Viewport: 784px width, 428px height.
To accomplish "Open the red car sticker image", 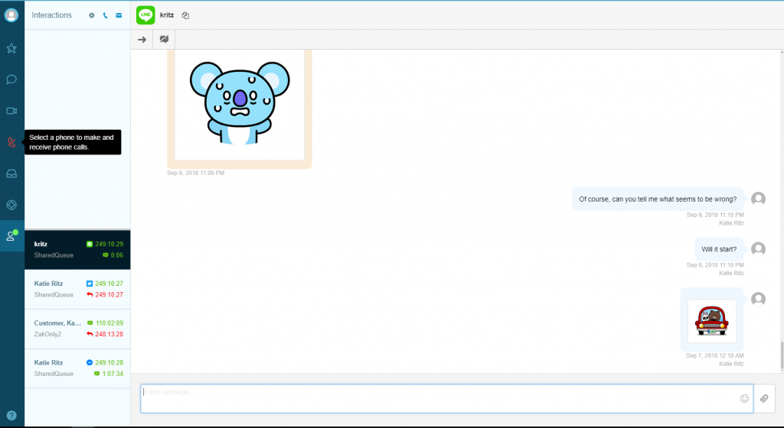I will pyautogui.click(x=711, y=321).
